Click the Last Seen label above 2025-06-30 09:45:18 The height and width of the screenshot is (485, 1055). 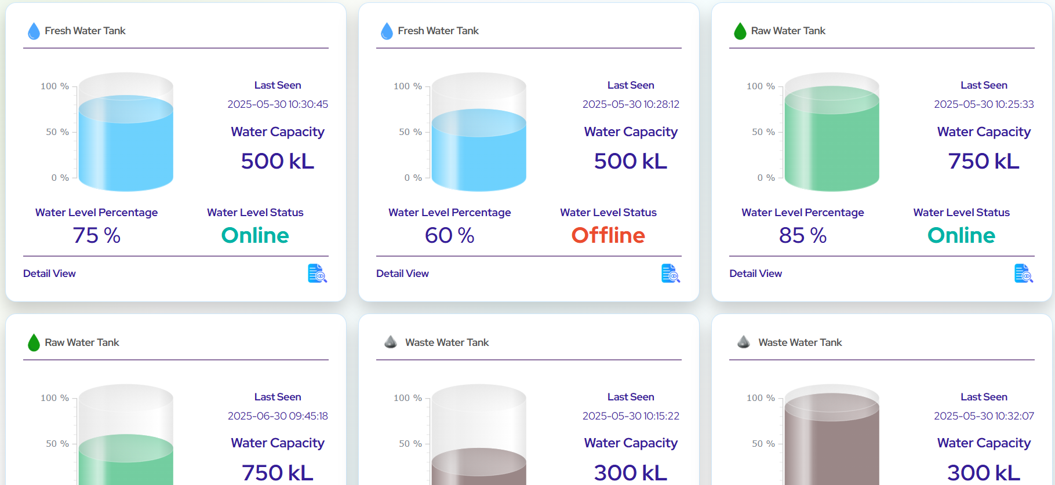278,397
